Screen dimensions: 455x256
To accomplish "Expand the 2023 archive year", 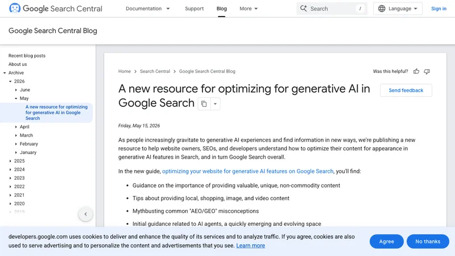I will tap(10, 178).
